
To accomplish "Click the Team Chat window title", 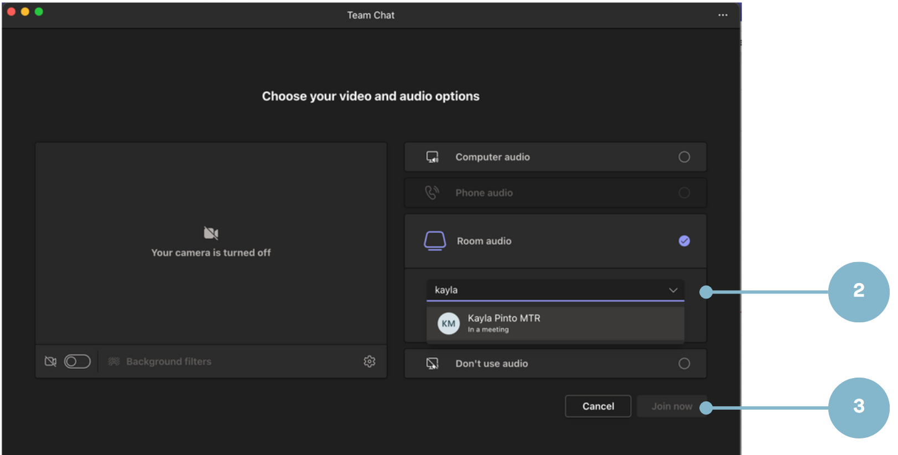I will click(371, 15).
